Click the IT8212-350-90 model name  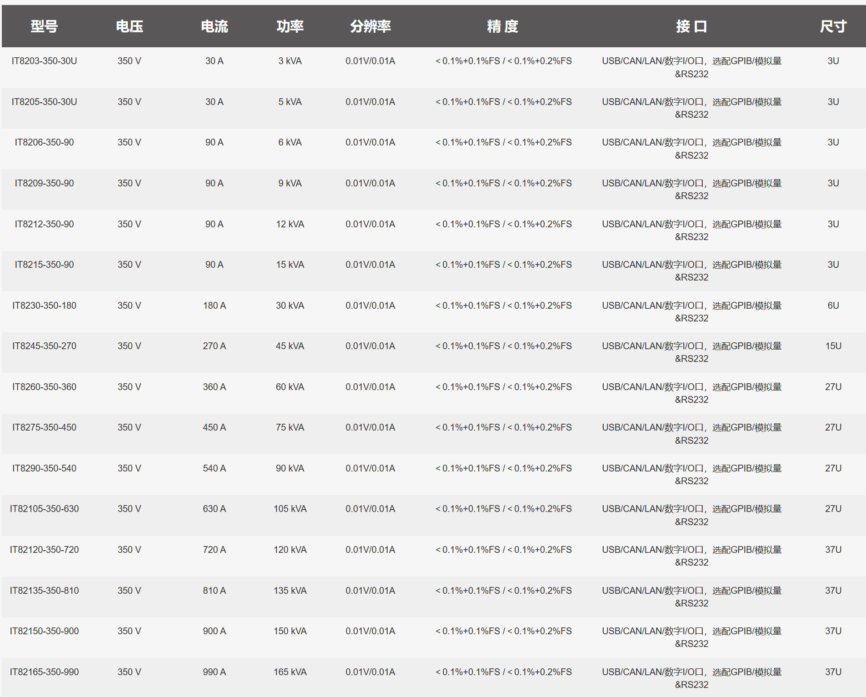[x=44, y=224]
